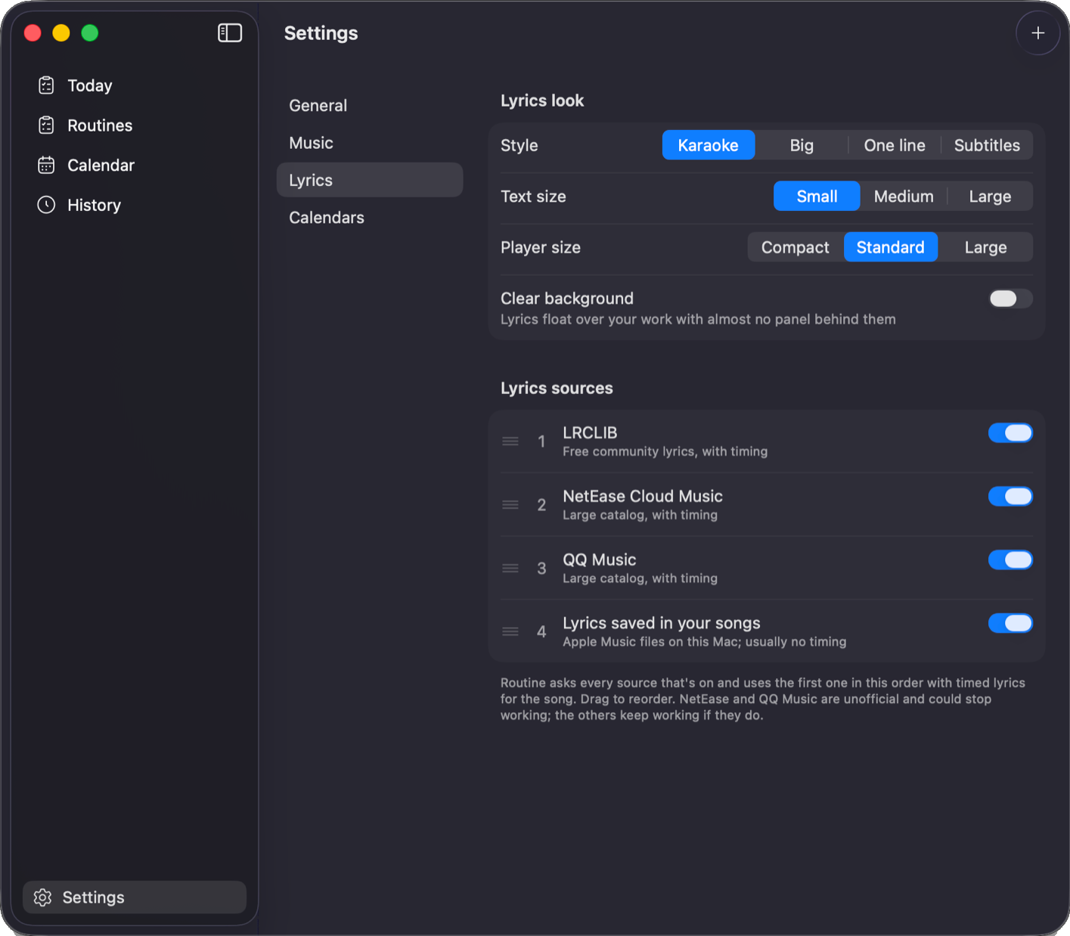Image resolution: width=1070 pixels, height=936 pixels.
Task: Turn off the LRCLIB source toggle
Action: (x=1010, y=432)
